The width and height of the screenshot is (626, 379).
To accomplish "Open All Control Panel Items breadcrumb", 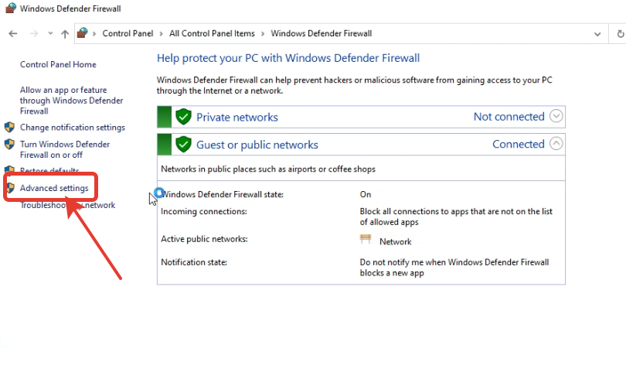I will point(212,33).
